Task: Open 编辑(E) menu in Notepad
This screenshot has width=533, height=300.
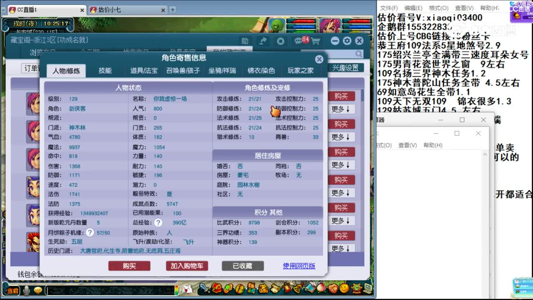Action: 413,8
